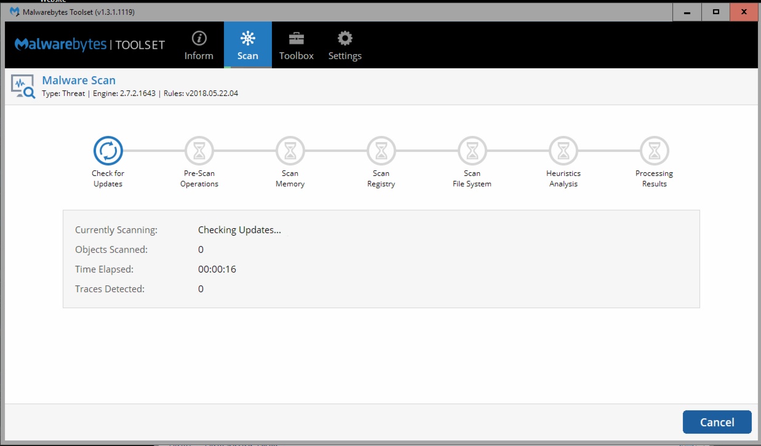Viewport: 761px width, 446px height.
Task: Maximize the Malwarebytes Toolset window
Action: tap(715, 12)
